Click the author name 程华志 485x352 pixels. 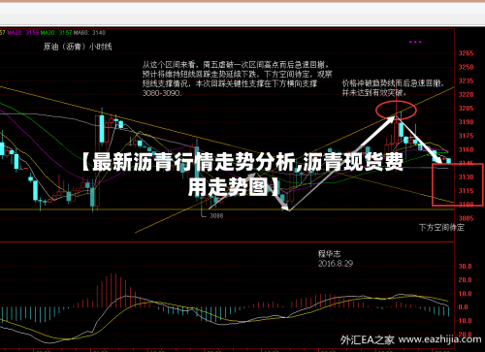[x=330, y=254]
